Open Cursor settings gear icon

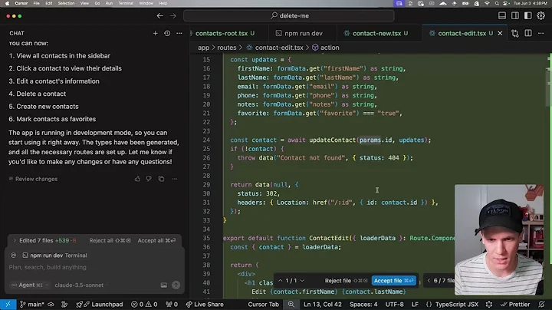[540, 16]
